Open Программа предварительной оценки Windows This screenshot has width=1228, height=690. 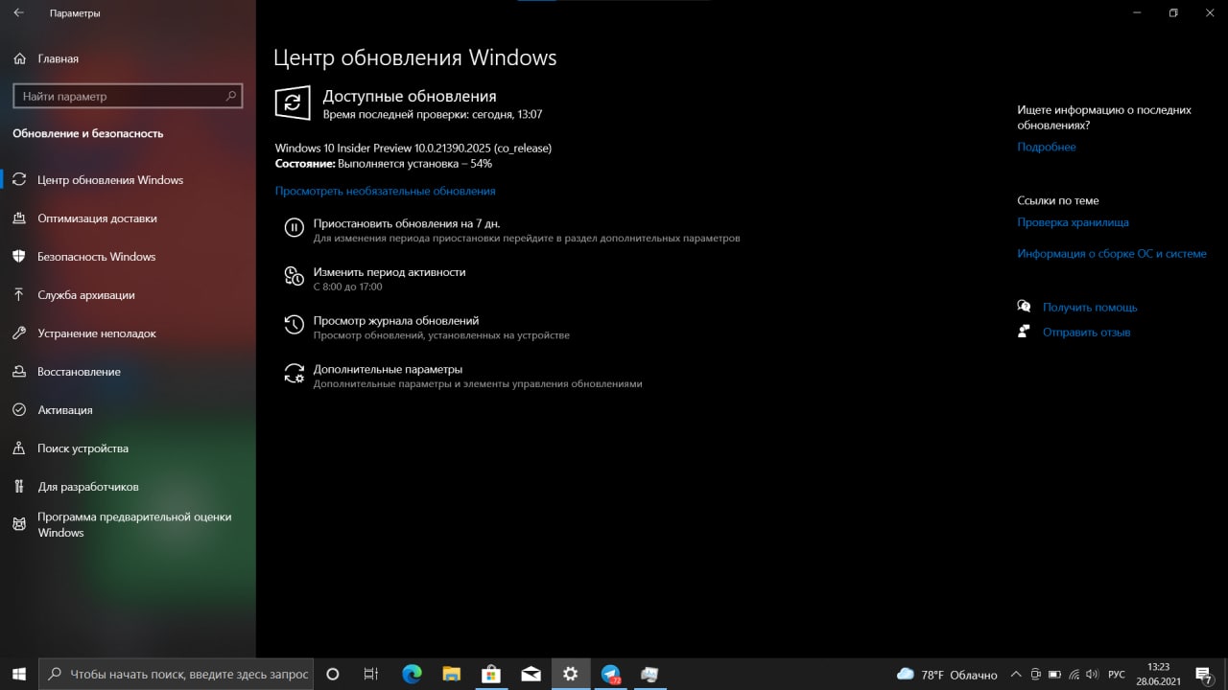[128, 524]
